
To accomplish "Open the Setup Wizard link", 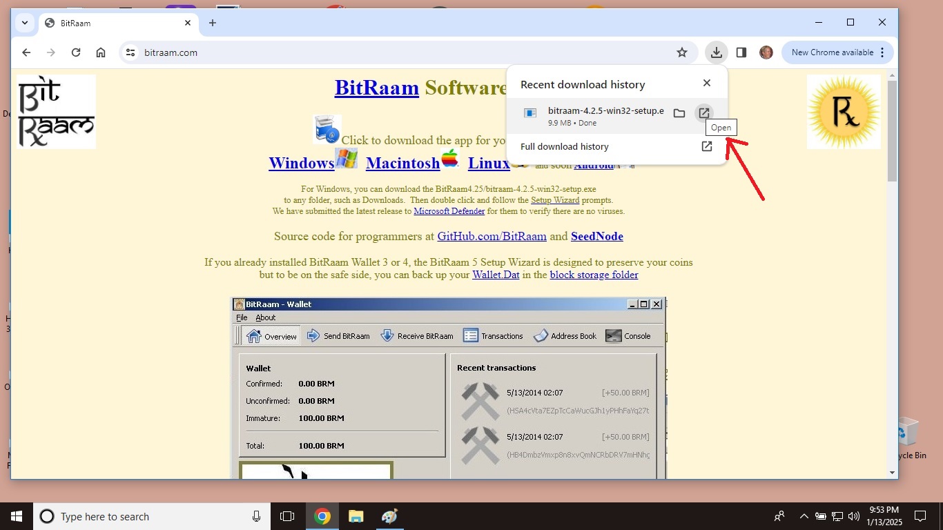I will 555,200.
